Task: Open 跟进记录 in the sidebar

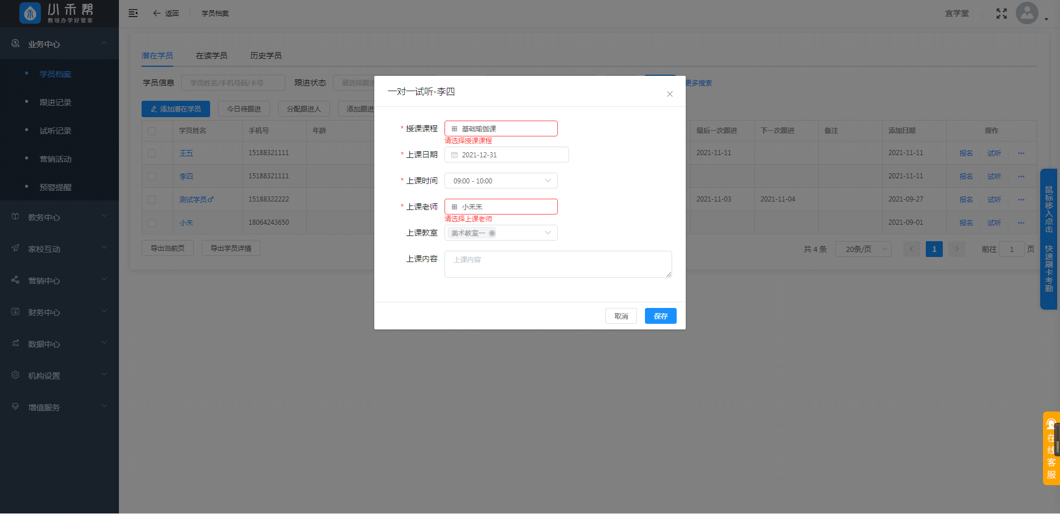Action: click(x=55, y=102)
